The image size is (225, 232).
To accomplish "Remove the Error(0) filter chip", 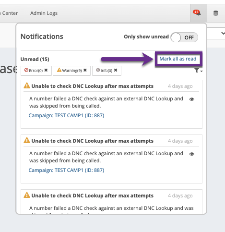I will tap(46, 70).
